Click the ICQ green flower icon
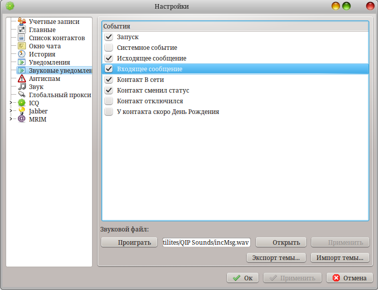The image size is (378, 290). 22,103
